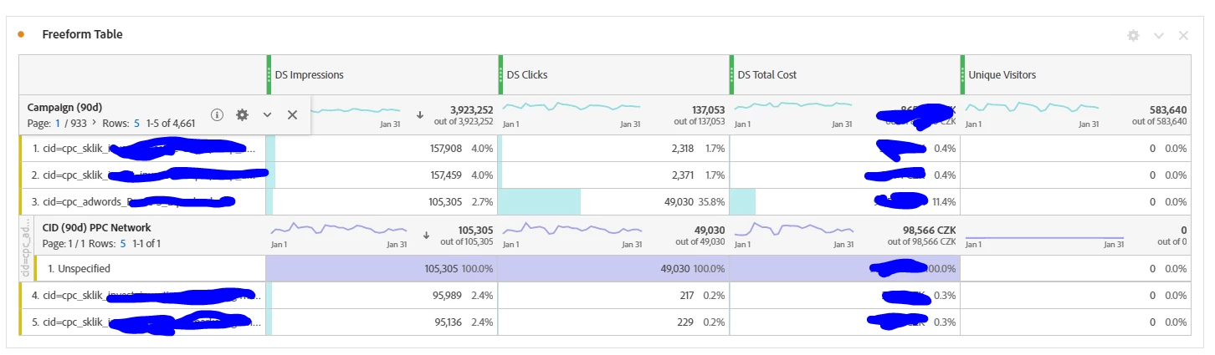Open Campaign (90d) info icon

[x=217, y=114]
